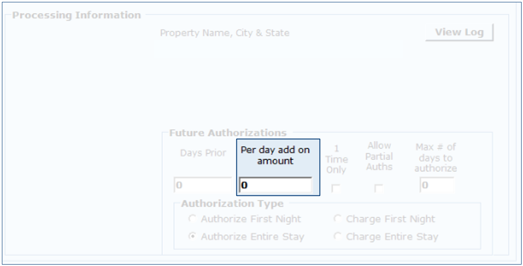Tick the Allow Partial Auths checkbox
Viewport: 523px width, 266px height.
[379, 189]
